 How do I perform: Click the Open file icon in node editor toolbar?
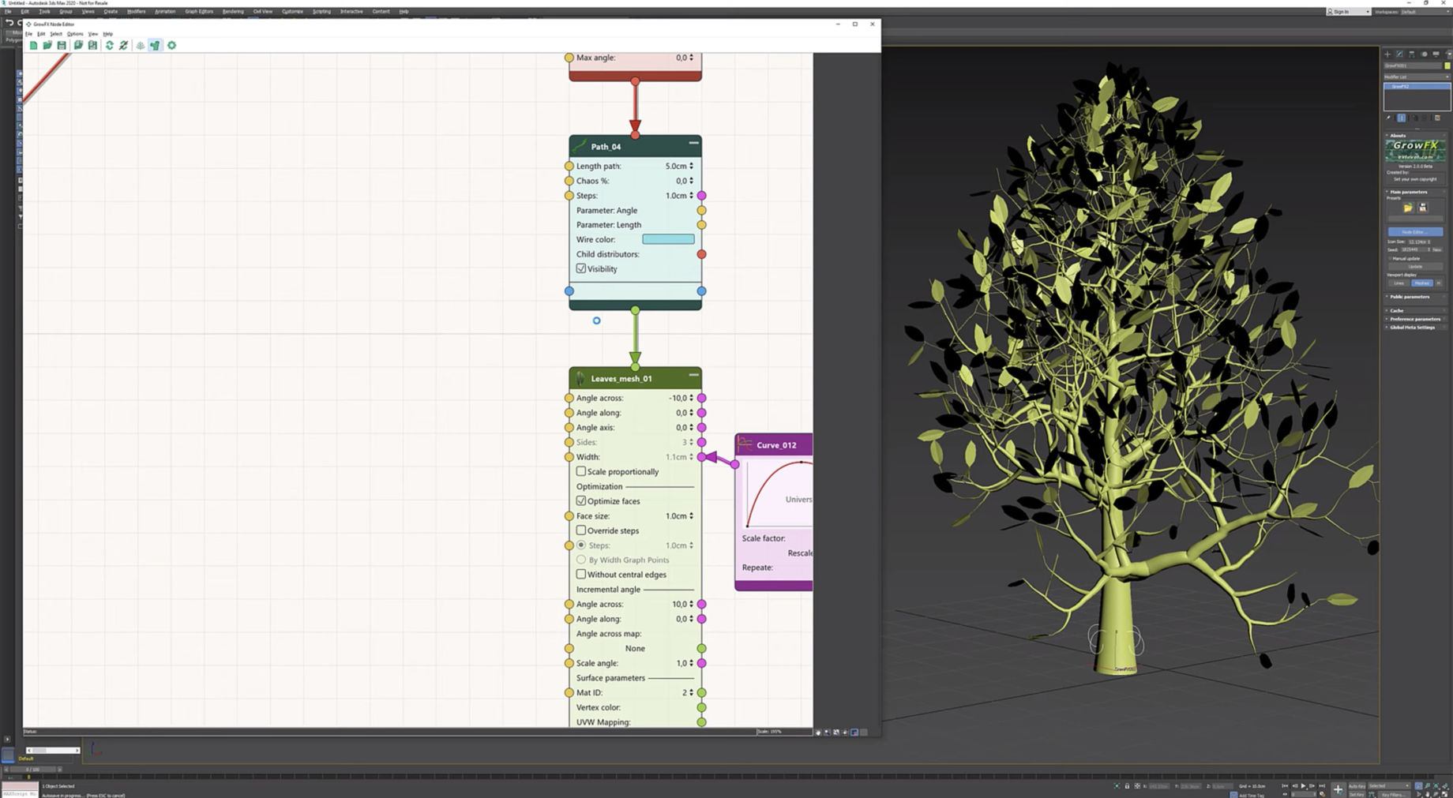[x=47, y=45]
